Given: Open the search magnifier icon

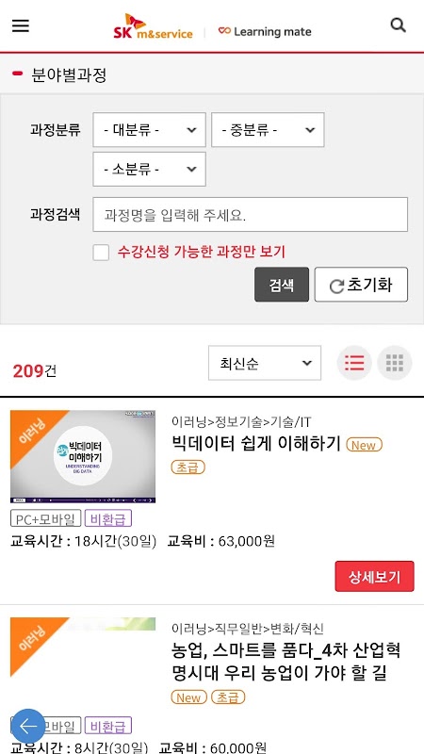Looking at the screenshot, I should 398,25.
